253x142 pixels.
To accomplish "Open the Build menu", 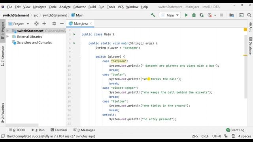I will click(92, 7).
